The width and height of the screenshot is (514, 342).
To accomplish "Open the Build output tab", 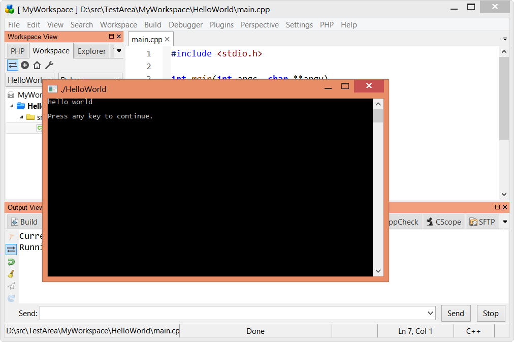I will (x=24, y=222).
